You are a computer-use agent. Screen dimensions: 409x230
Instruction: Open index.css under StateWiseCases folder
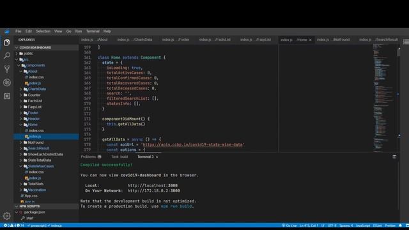point(36,172)
